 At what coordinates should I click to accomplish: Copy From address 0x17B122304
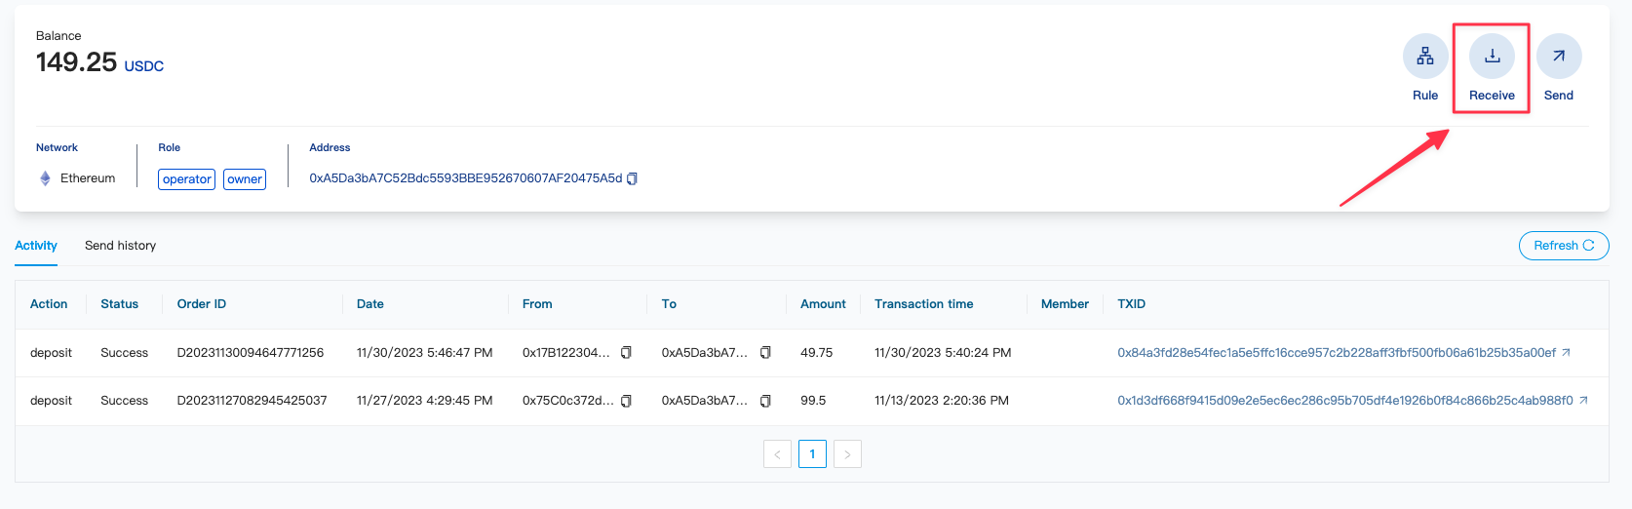click(x=626, y=353)
